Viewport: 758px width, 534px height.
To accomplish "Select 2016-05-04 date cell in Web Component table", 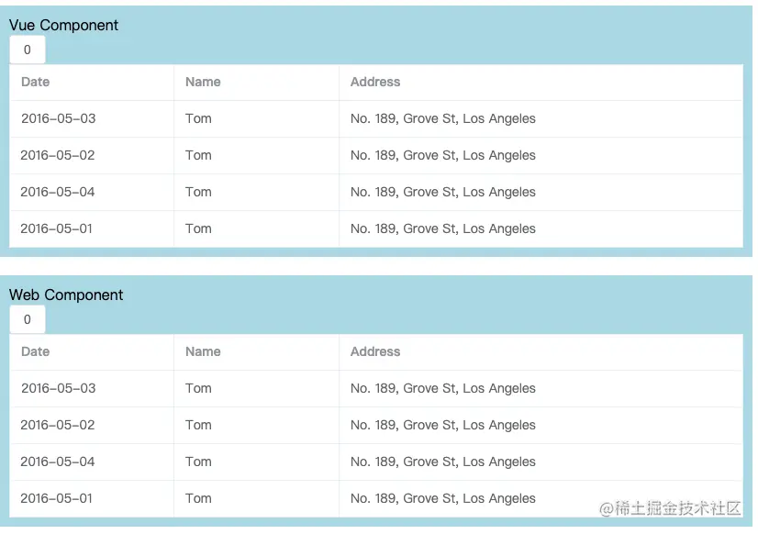I will coord(58,462).
